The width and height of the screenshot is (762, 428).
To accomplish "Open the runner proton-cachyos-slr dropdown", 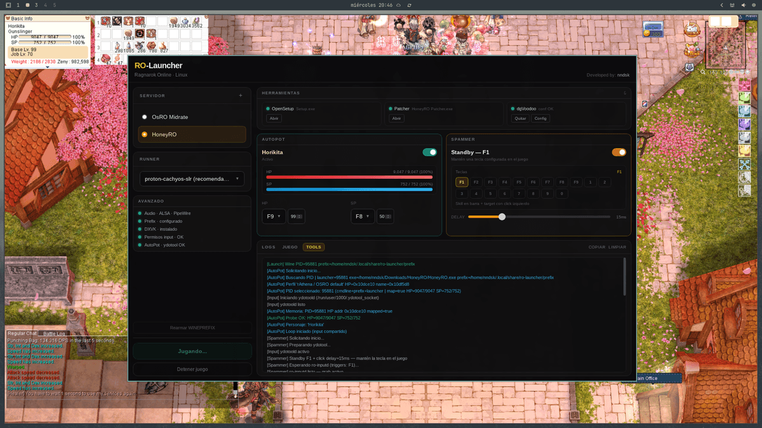I will coord(192,179).
